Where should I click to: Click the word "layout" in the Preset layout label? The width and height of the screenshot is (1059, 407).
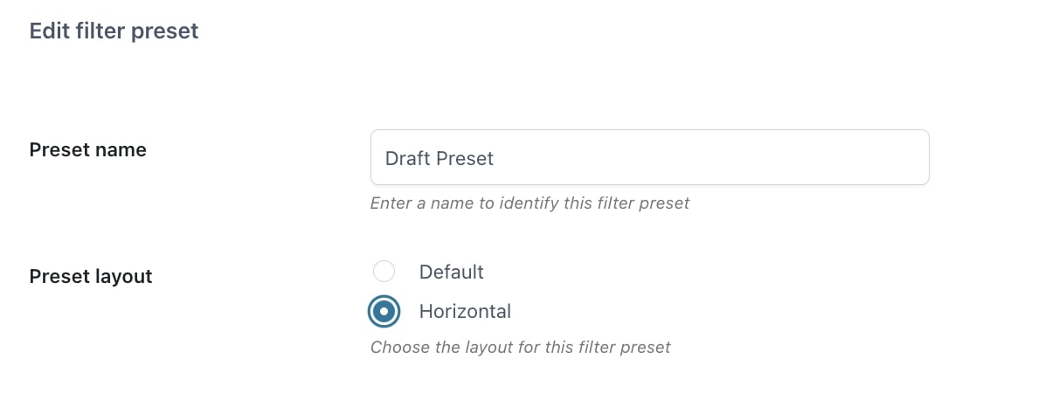pos(125,277)
